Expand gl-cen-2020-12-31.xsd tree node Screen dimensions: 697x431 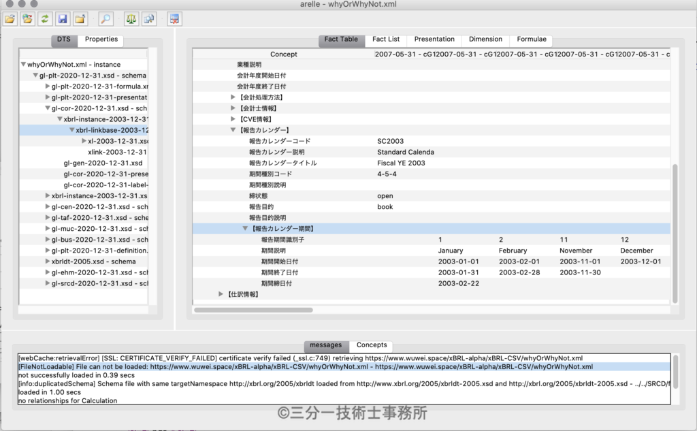pos(47,207)
